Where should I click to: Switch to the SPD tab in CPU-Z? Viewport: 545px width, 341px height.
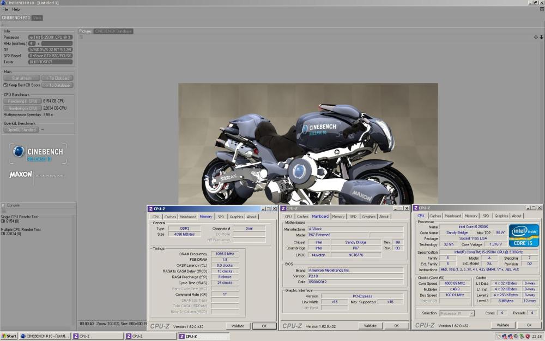click(220, 216)
